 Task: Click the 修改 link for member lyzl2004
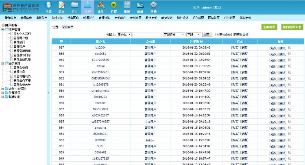[x=273, y=48]
